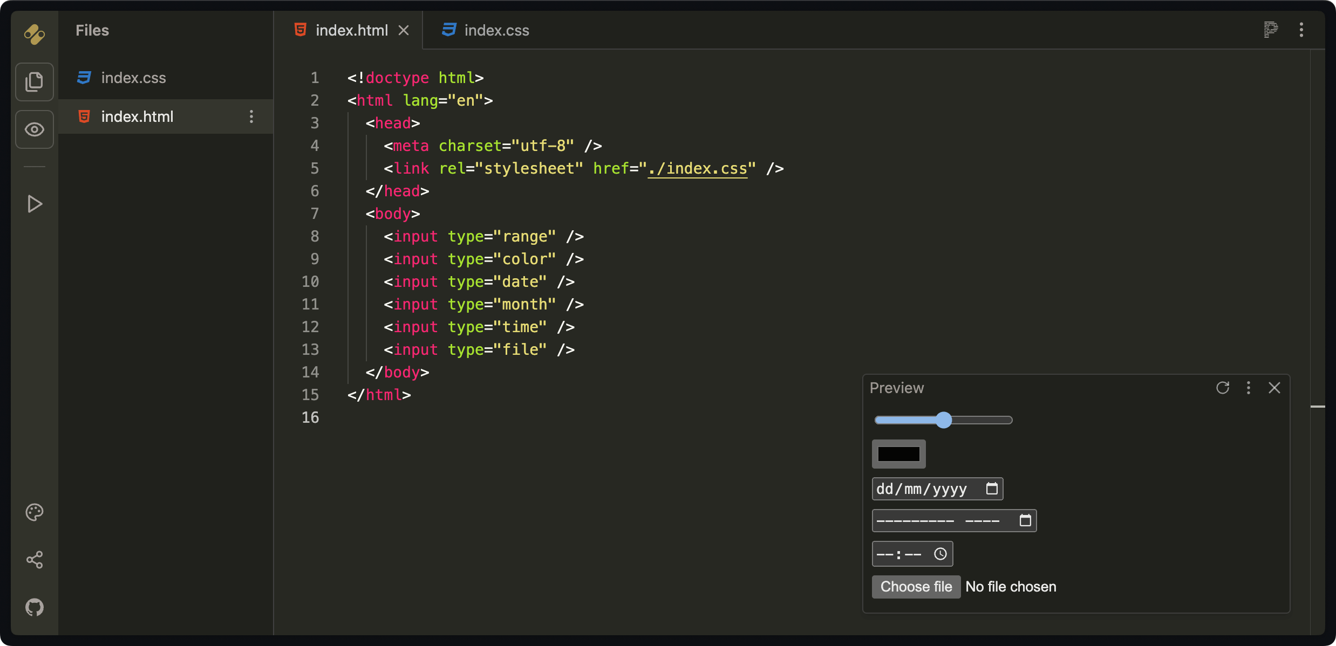Click the time input field
The image size is (1336, 646).
click(912, 554)
